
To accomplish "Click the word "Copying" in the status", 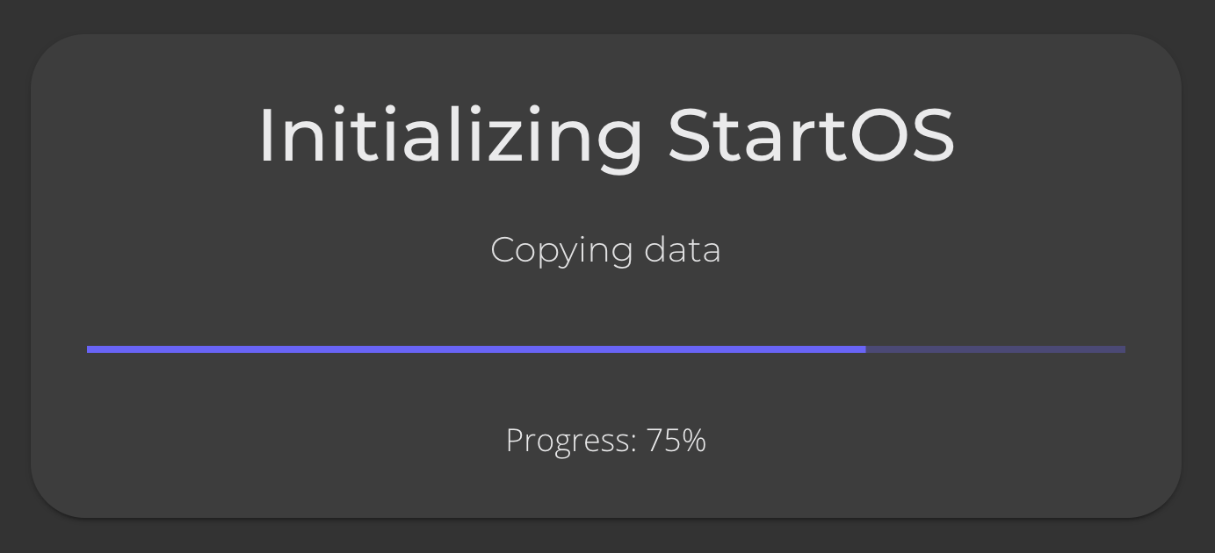I will coord(561,250).
